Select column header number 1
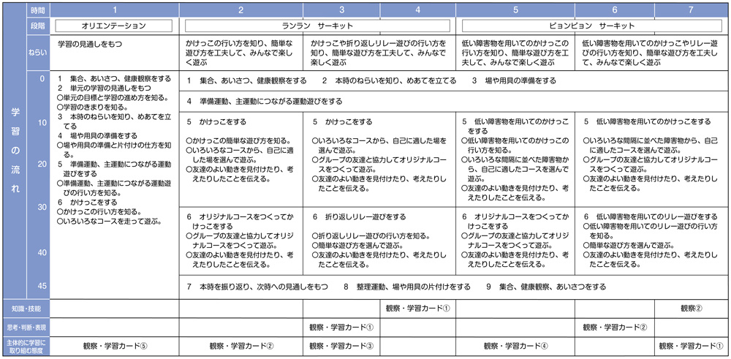731x359 pixels. click(x=114, y=10)
